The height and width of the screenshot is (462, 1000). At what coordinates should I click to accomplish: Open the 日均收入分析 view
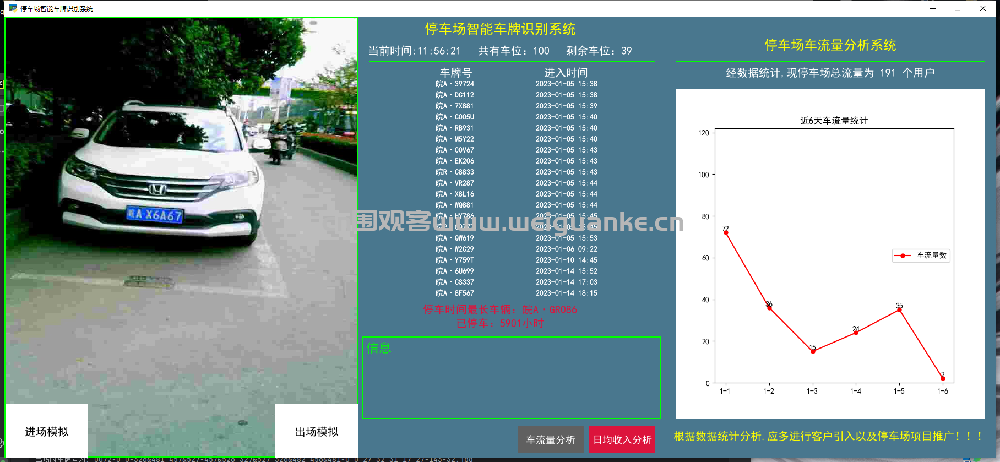pos(622,439)
